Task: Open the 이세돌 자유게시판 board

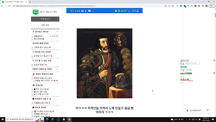Action: (x=43, y=111)
